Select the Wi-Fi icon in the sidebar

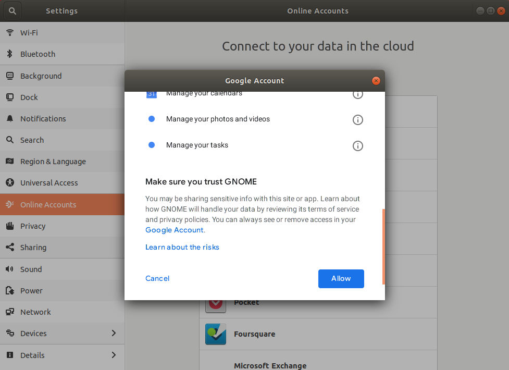click(9, 32)
